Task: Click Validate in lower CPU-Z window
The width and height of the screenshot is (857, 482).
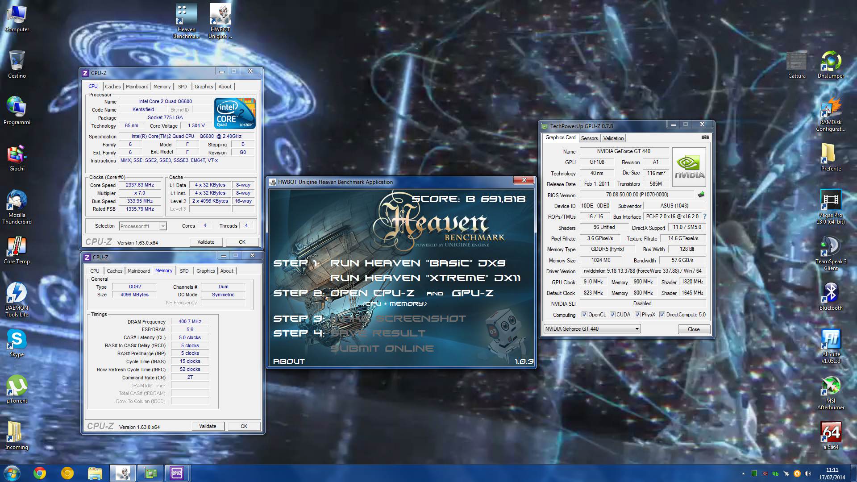Action: [x=208, y=426]
